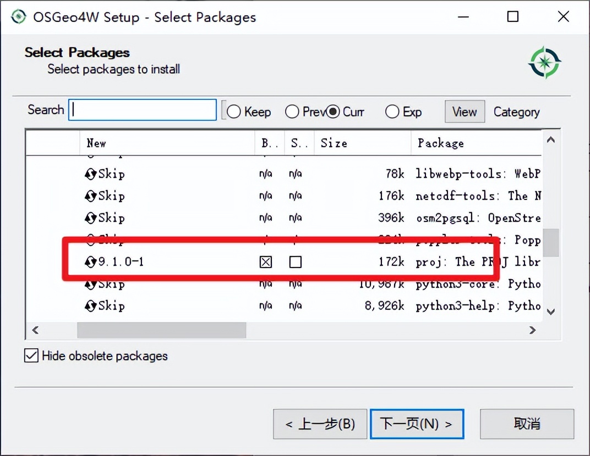This screenshot has height=456, width=590.
Task: Click the 取消 cancel button
Action: point(527,424)
